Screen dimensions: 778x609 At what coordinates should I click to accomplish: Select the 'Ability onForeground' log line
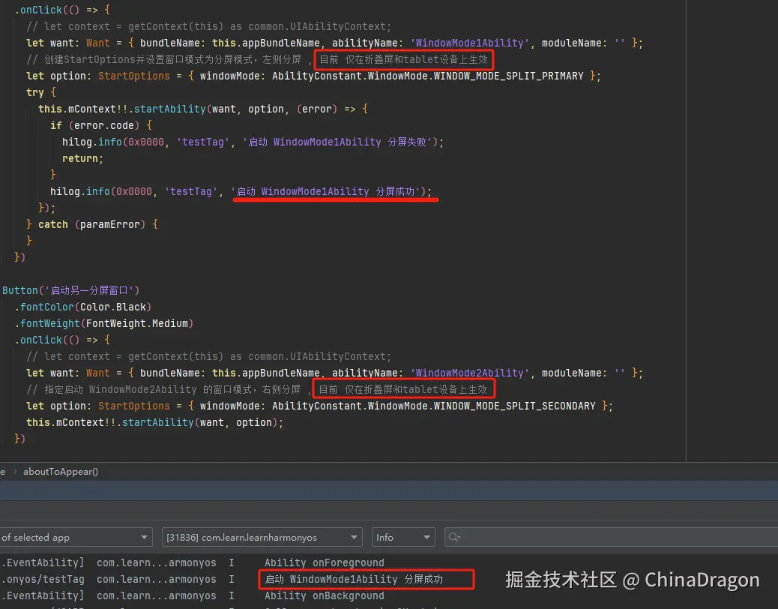324,562
